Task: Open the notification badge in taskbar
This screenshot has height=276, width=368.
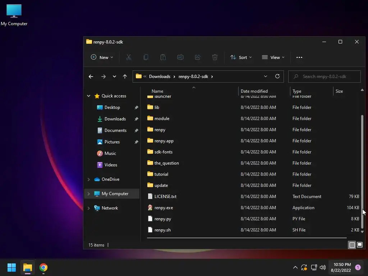Action: (x=358, y=267)
